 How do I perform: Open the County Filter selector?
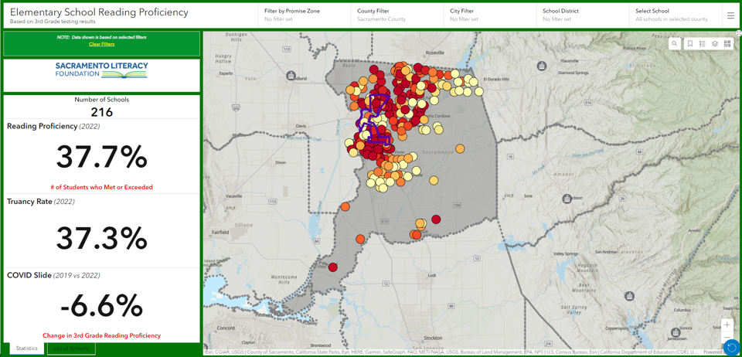coord(399,15)
